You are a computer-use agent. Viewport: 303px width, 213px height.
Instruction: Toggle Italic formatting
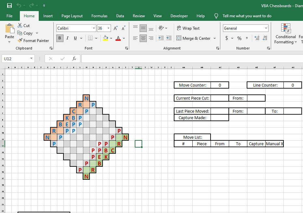coord(67,38)
